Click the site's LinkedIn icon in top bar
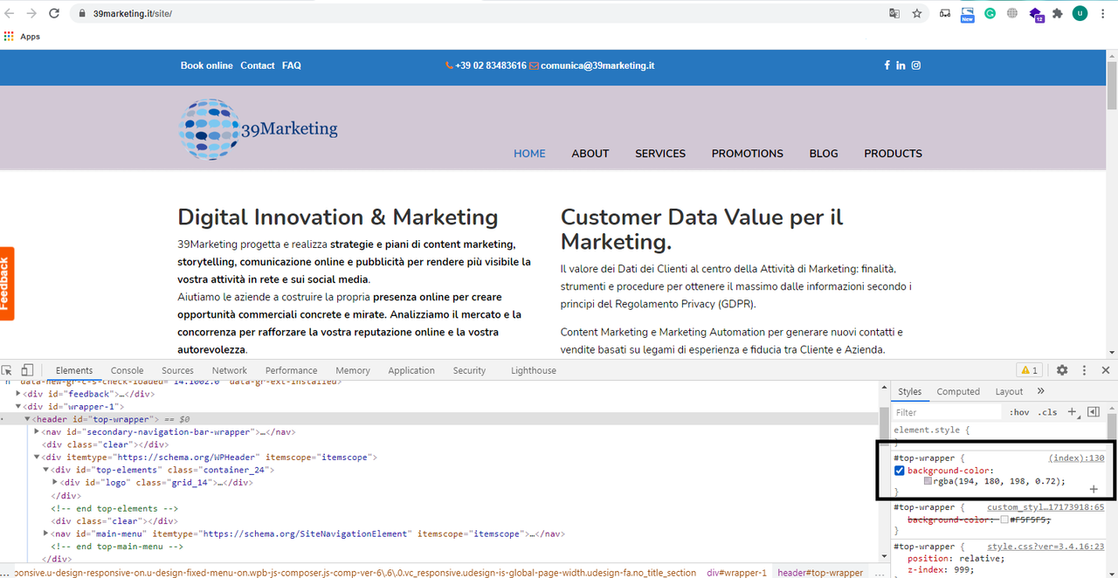 [901, 65]
